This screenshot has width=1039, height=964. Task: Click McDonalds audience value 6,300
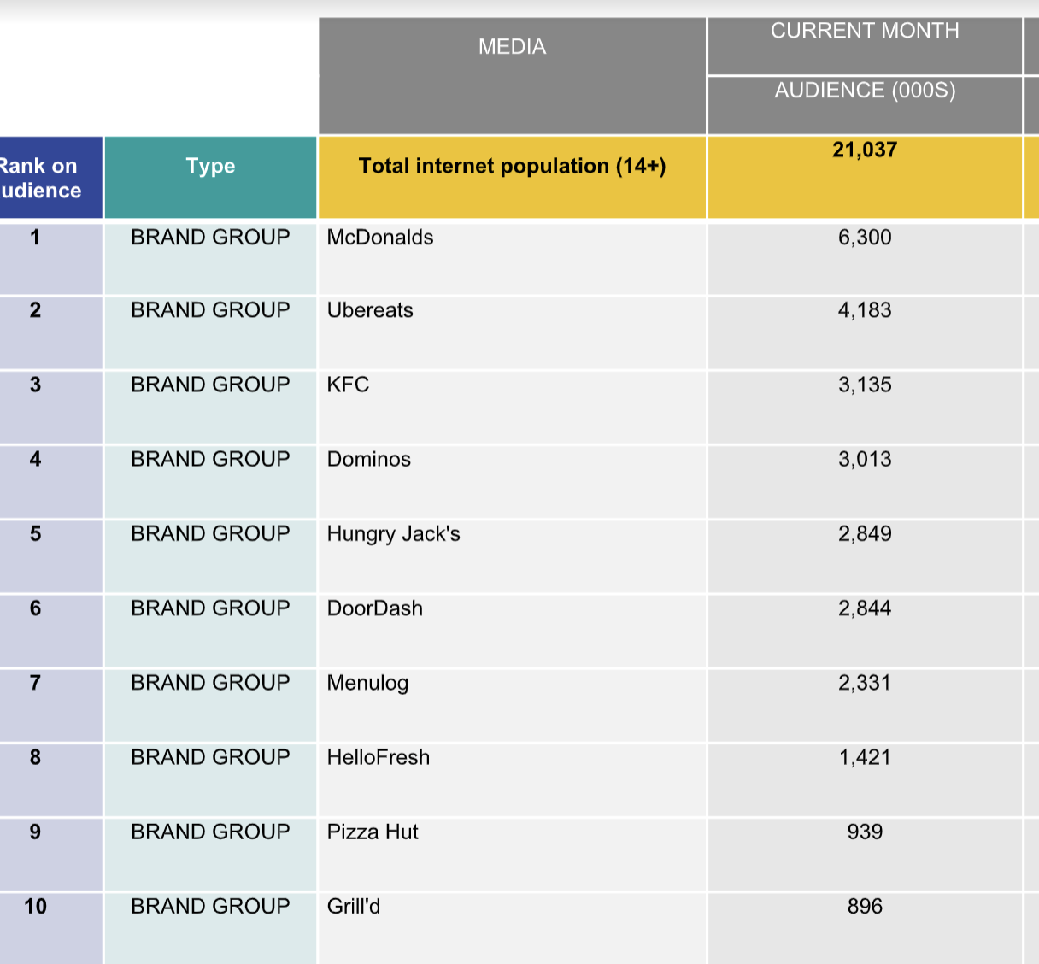click(865, 238)
